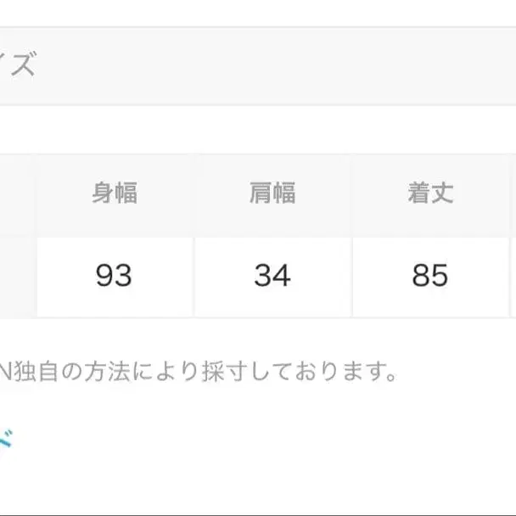This screenshot has height=516, width=516.
Task: Click the empty leftmost header cell
Action: pyautogui.click(x=17, y=193)
